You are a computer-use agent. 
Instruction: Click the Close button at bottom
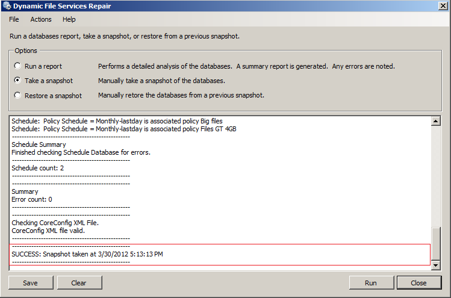coord(418,283)
